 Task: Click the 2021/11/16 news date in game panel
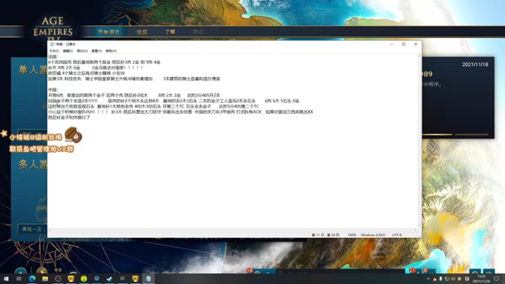(475, 64)
